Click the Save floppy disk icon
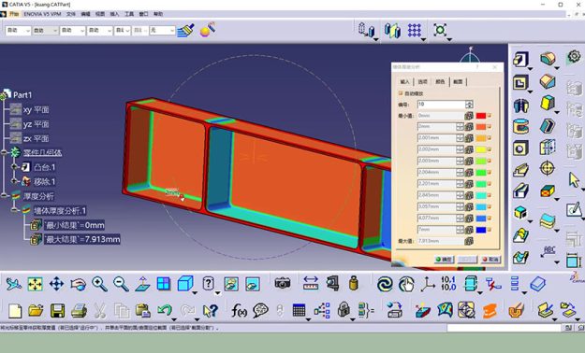Image resolution: width=585 pixels, height=353 pixels. pyautogui.click(x=57, y=311)
